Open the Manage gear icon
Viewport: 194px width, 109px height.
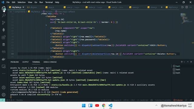coord(4,95)
